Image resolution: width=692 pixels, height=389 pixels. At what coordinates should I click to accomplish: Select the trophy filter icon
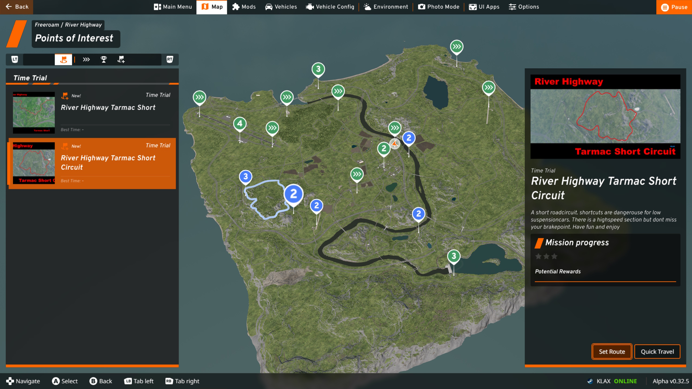[104, 59]
